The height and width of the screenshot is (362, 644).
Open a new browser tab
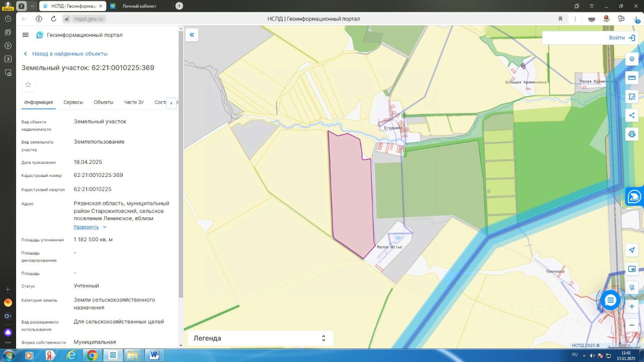[179, 6]
